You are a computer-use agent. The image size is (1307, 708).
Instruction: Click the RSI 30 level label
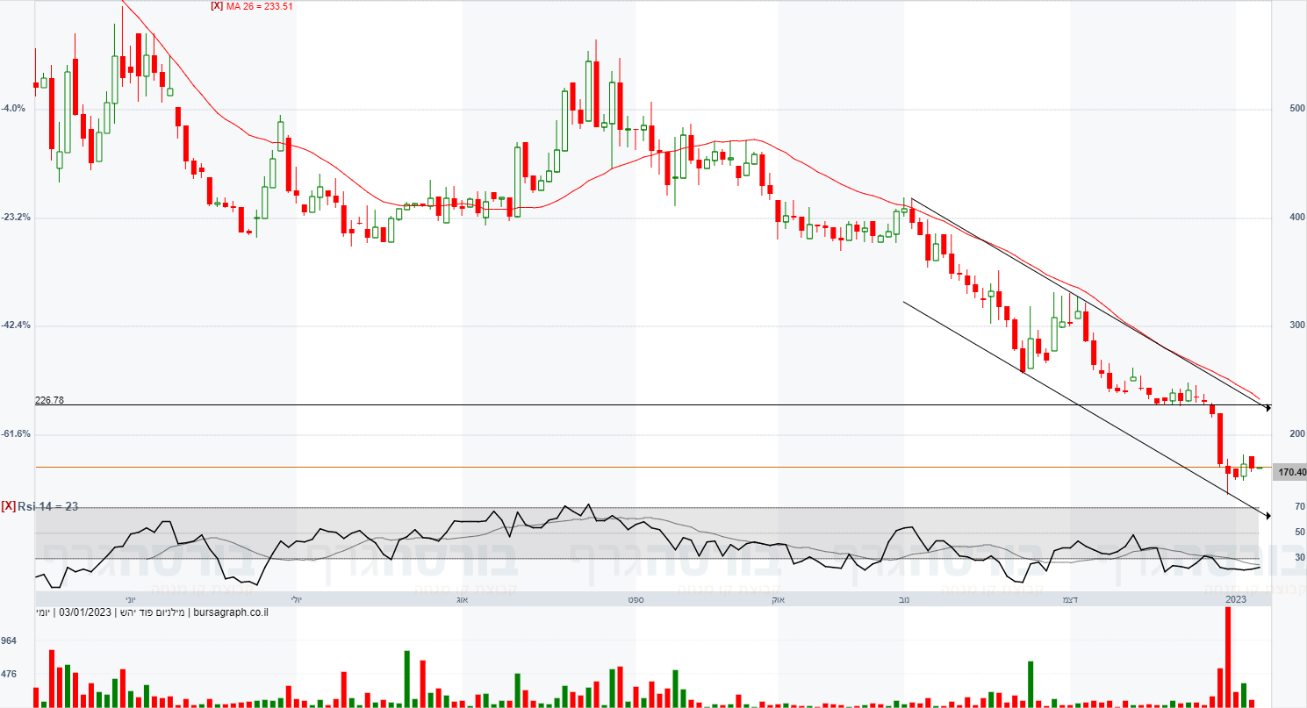[1299, 557]
